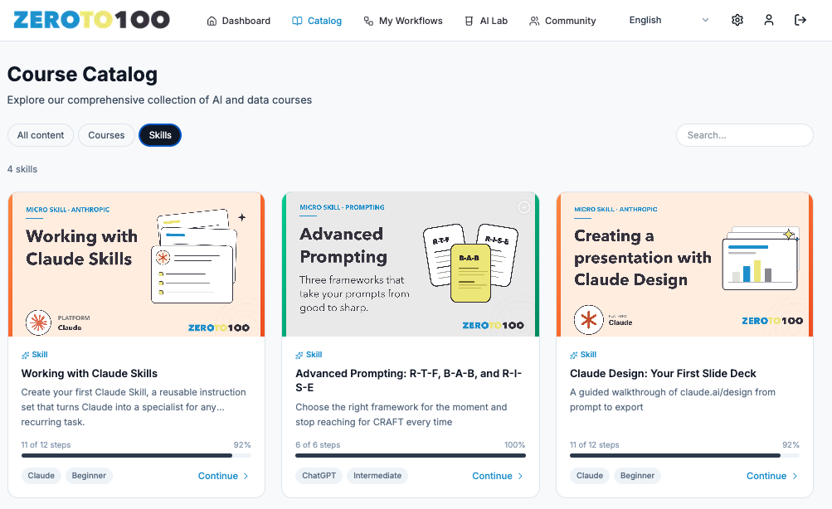832x509 pixels.
Task: Click '6 of 6 steps' text
Action: [x=318, y=445]
